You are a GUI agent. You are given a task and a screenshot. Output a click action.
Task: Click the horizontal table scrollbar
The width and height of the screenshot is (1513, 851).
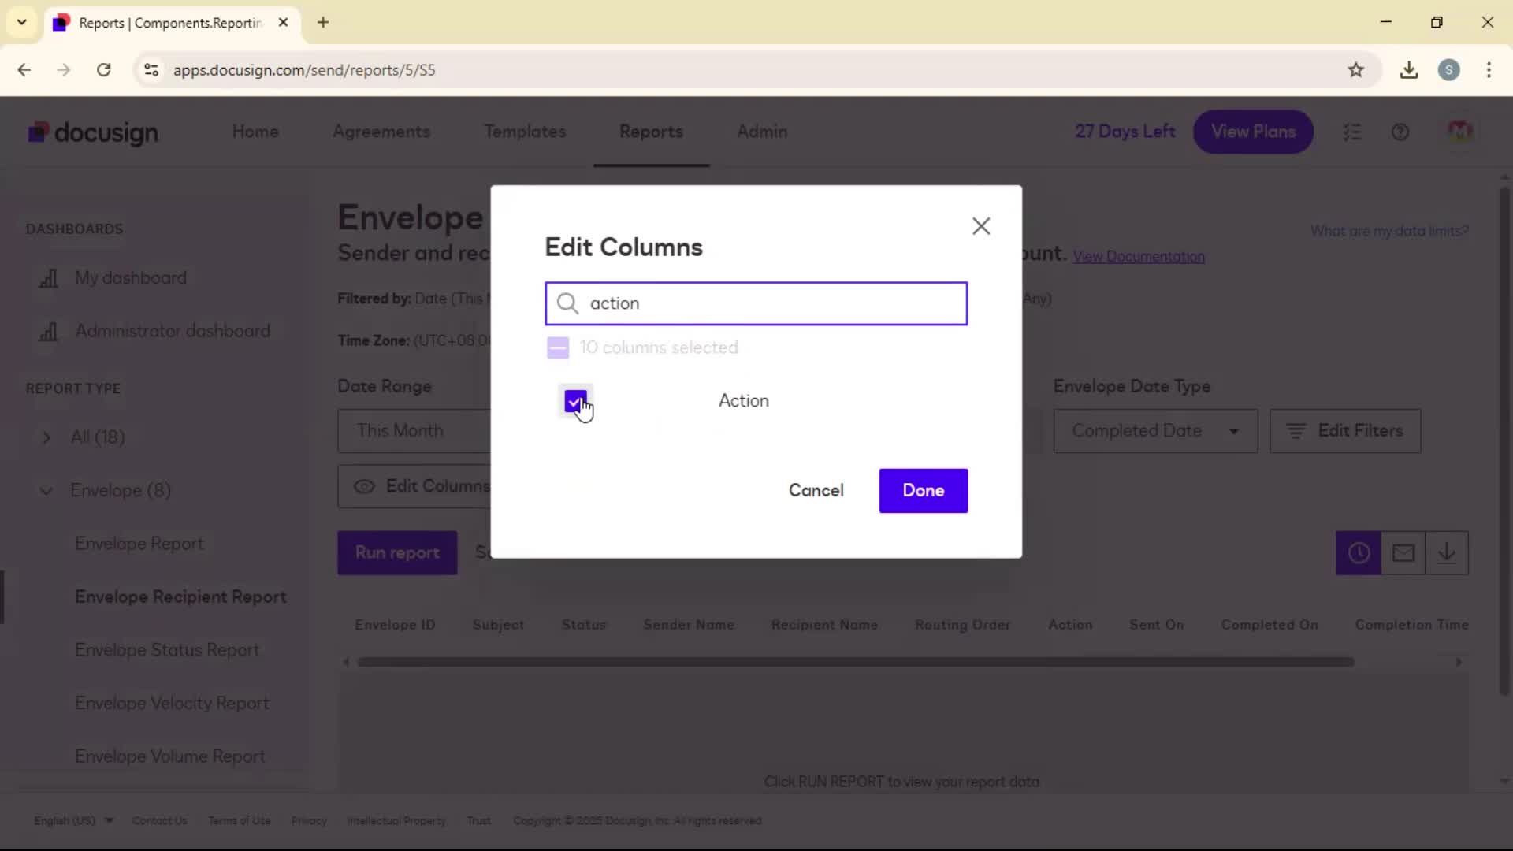[x=856, y=662]
